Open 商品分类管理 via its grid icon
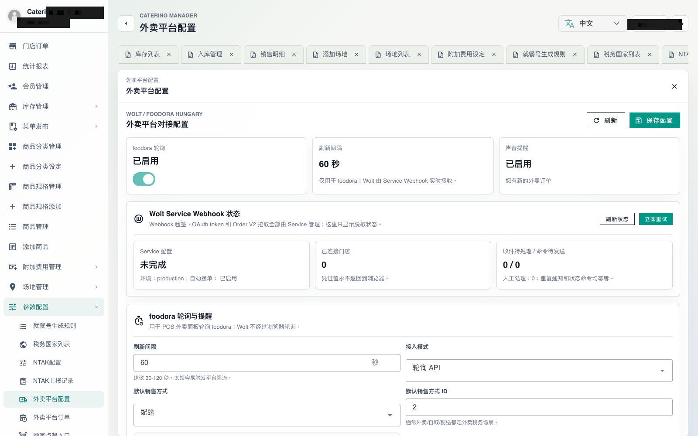The height and width of the screenshot is (436, 698). click(x=13, y=146)
